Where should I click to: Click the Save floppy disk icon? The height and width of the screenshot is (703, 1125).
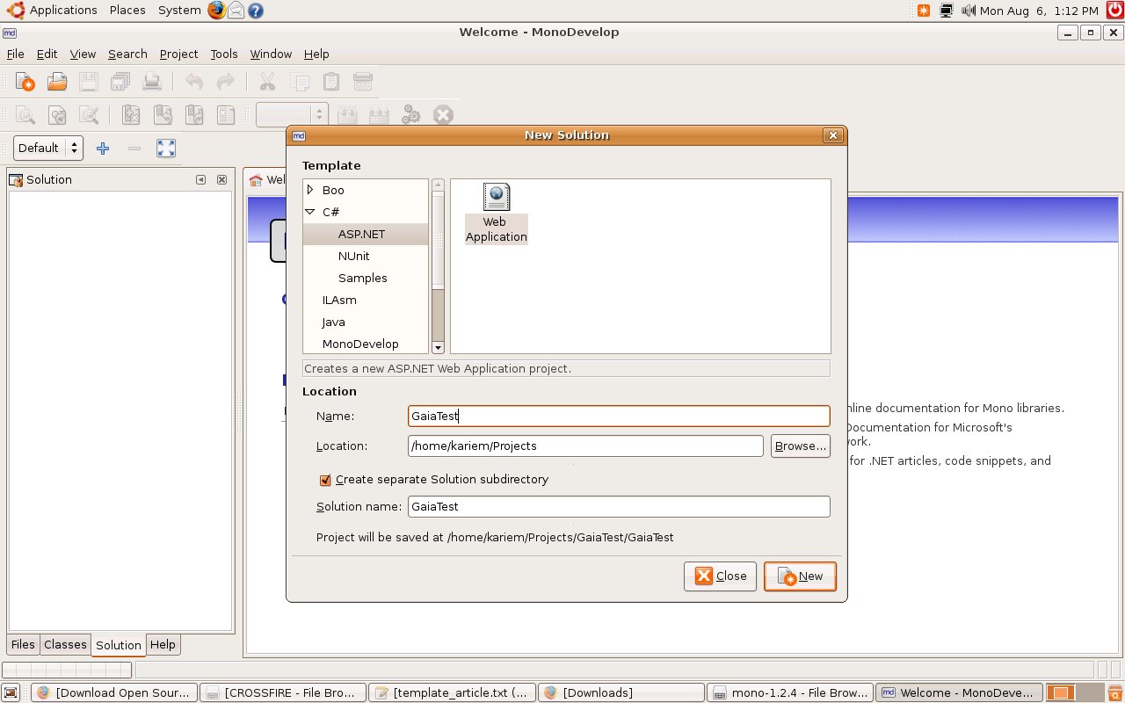(89, 82)
